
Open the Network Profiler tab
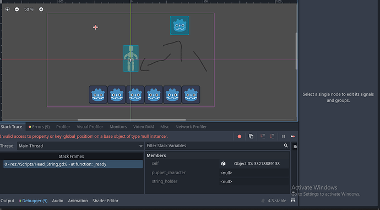[x=191, y=127]
